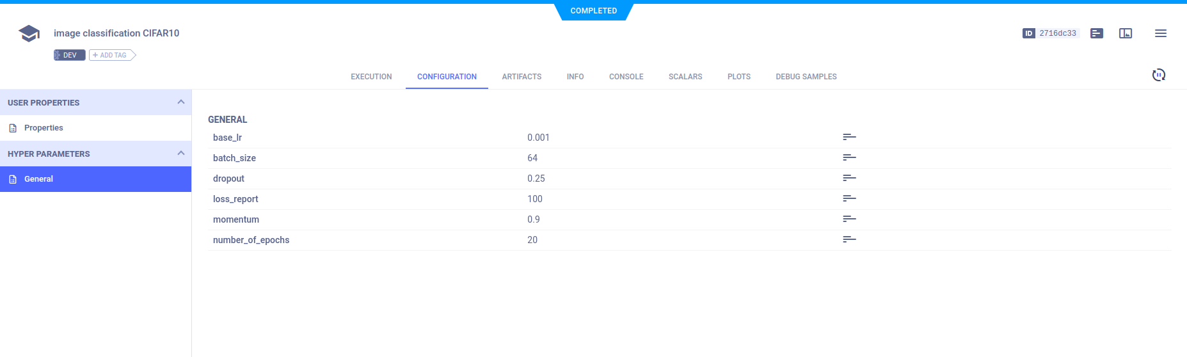Go to the Debug Samples tab
The image size is (1187, 357).
[x=806, y=77]
